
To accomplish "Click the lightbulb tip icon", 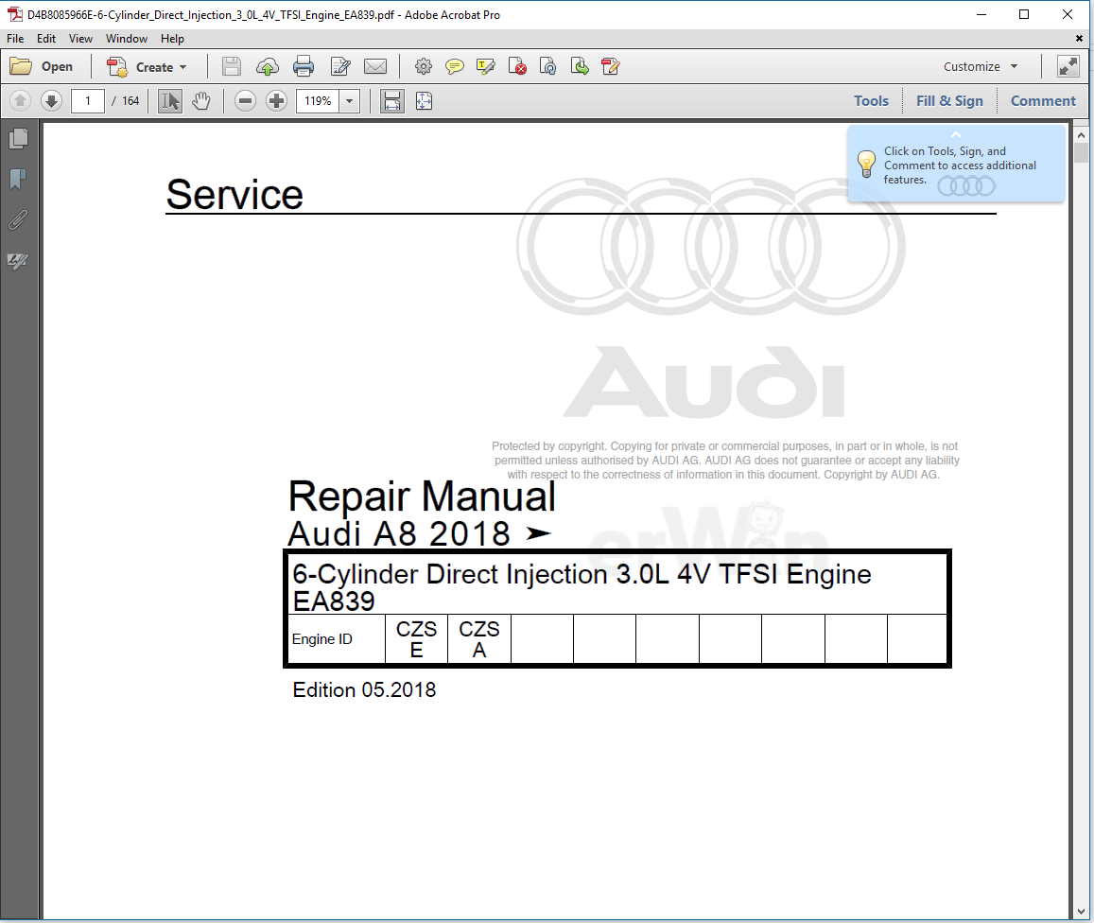I will coord(866,165).
